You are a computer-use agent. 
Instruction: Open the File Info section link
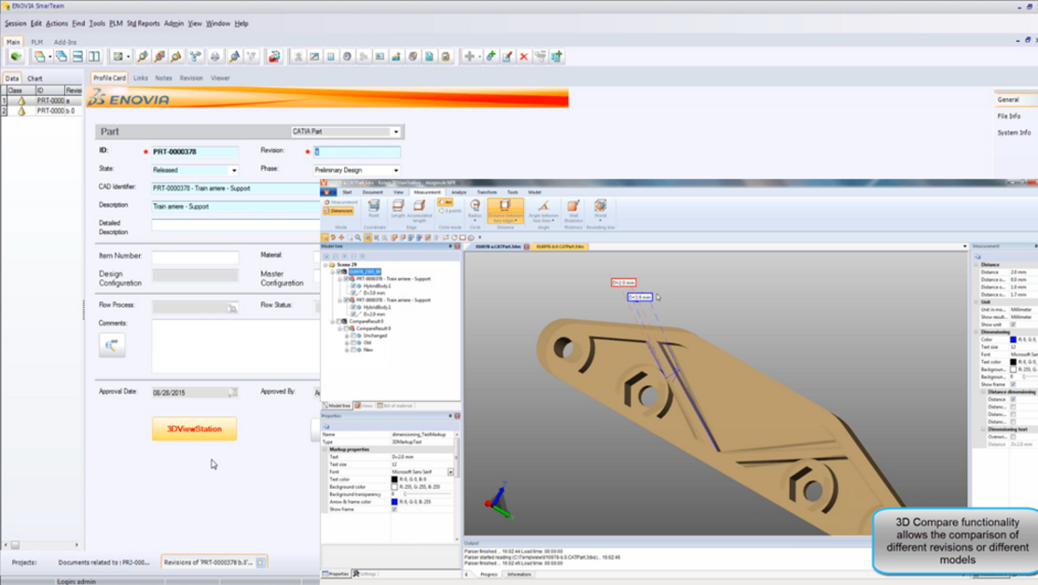1009,116
